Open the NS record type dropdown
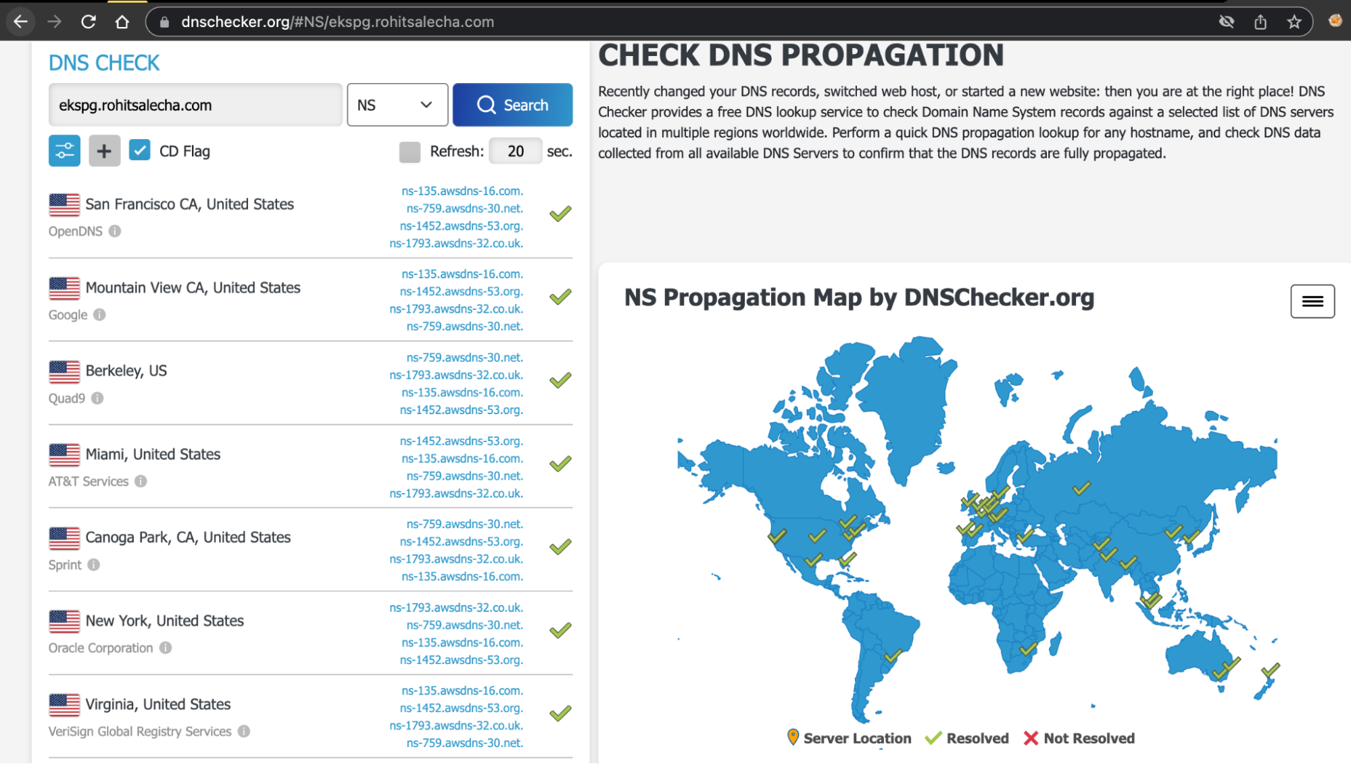Screen dimensions: 1351x764 click(397, 105)
